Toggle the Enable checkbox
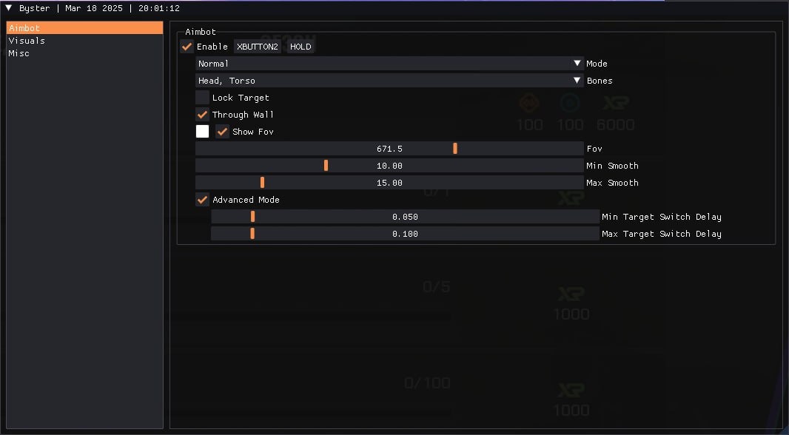 (x=187, y=47)
